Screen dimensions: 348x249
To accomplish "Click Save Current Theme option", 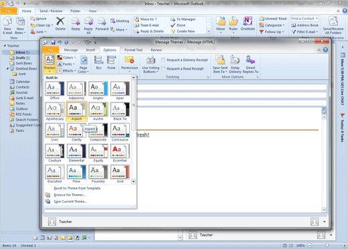I will [70, 201].
